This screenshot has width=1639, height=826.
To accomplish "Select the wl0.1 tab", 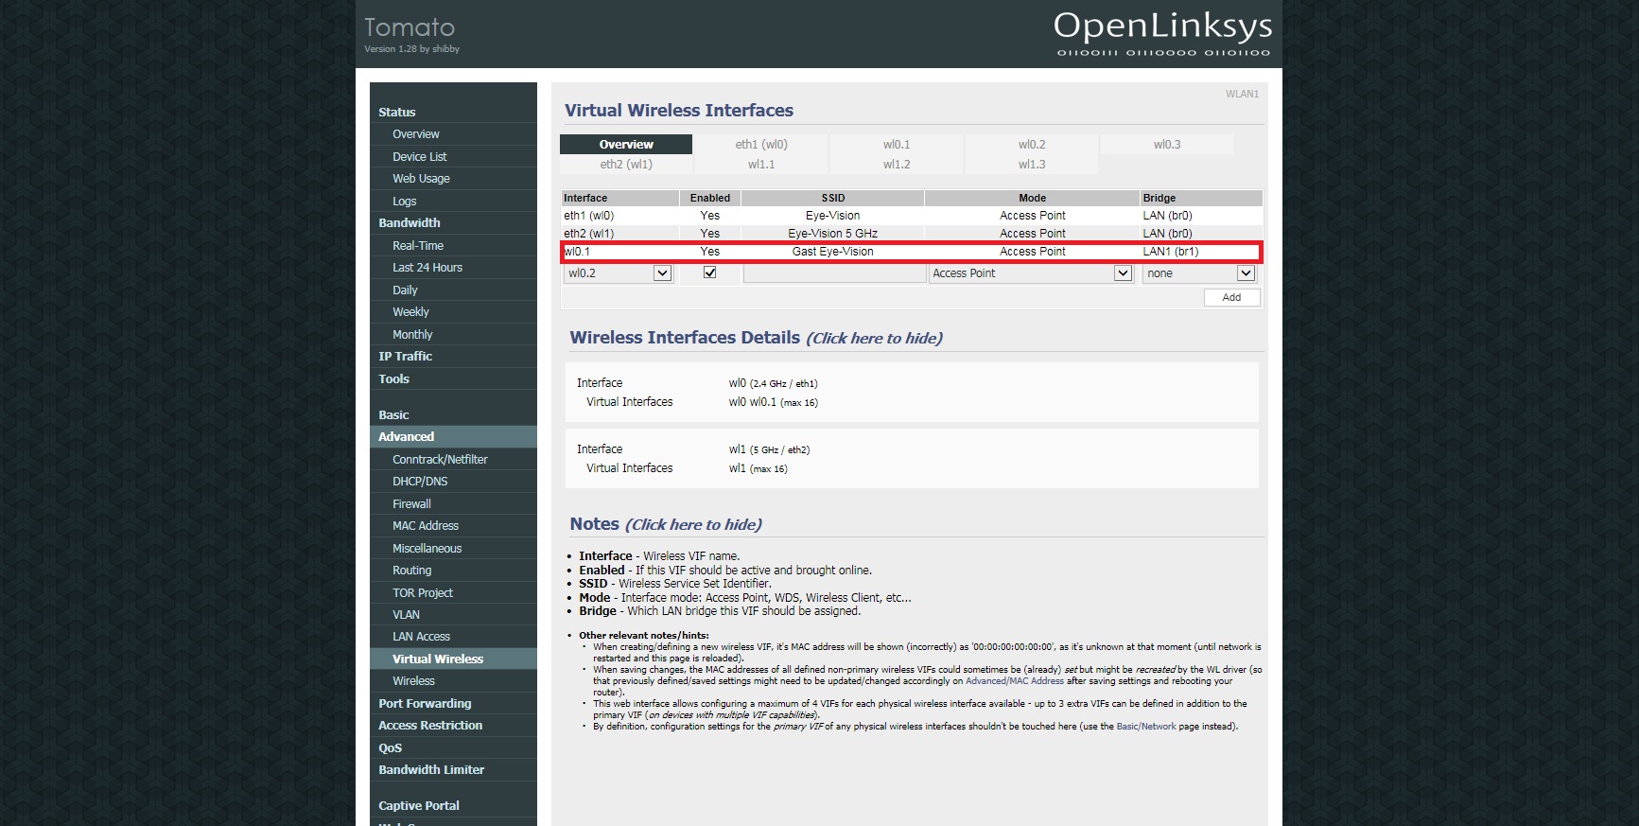I will [897, 145].
